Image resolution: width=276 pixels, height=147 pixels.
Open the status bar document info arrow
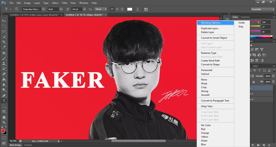tap(59, 141)
